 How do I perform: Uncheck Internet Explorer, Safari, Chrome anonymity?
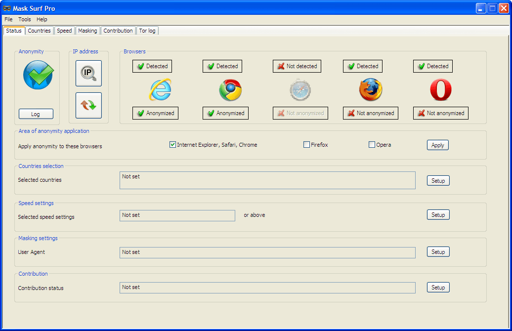tap(172, 144)
